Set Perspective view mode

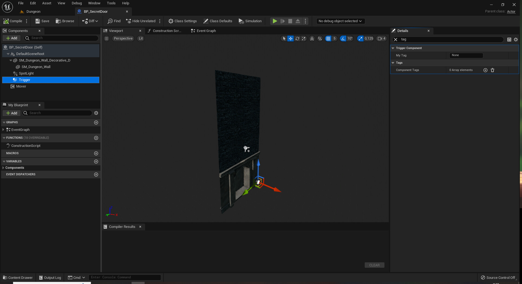click(x=123, y=38)
